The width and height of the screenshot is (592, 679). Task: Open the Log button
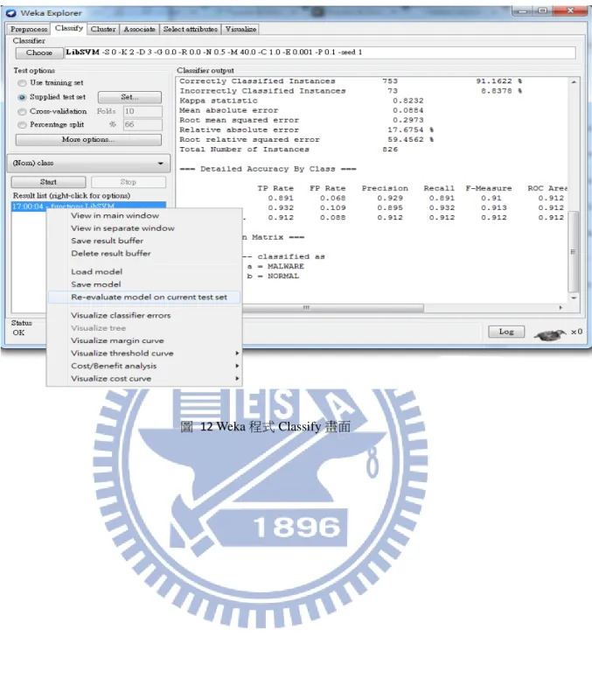click(506, 332)
